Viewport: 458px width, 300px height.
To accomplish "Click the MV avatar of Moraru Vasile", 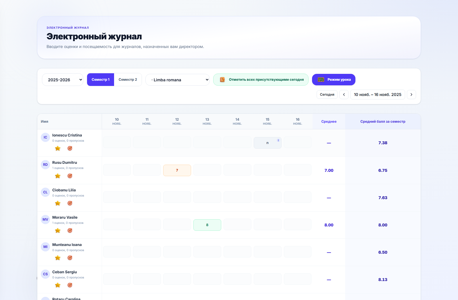I will click(x=45, y=220).
